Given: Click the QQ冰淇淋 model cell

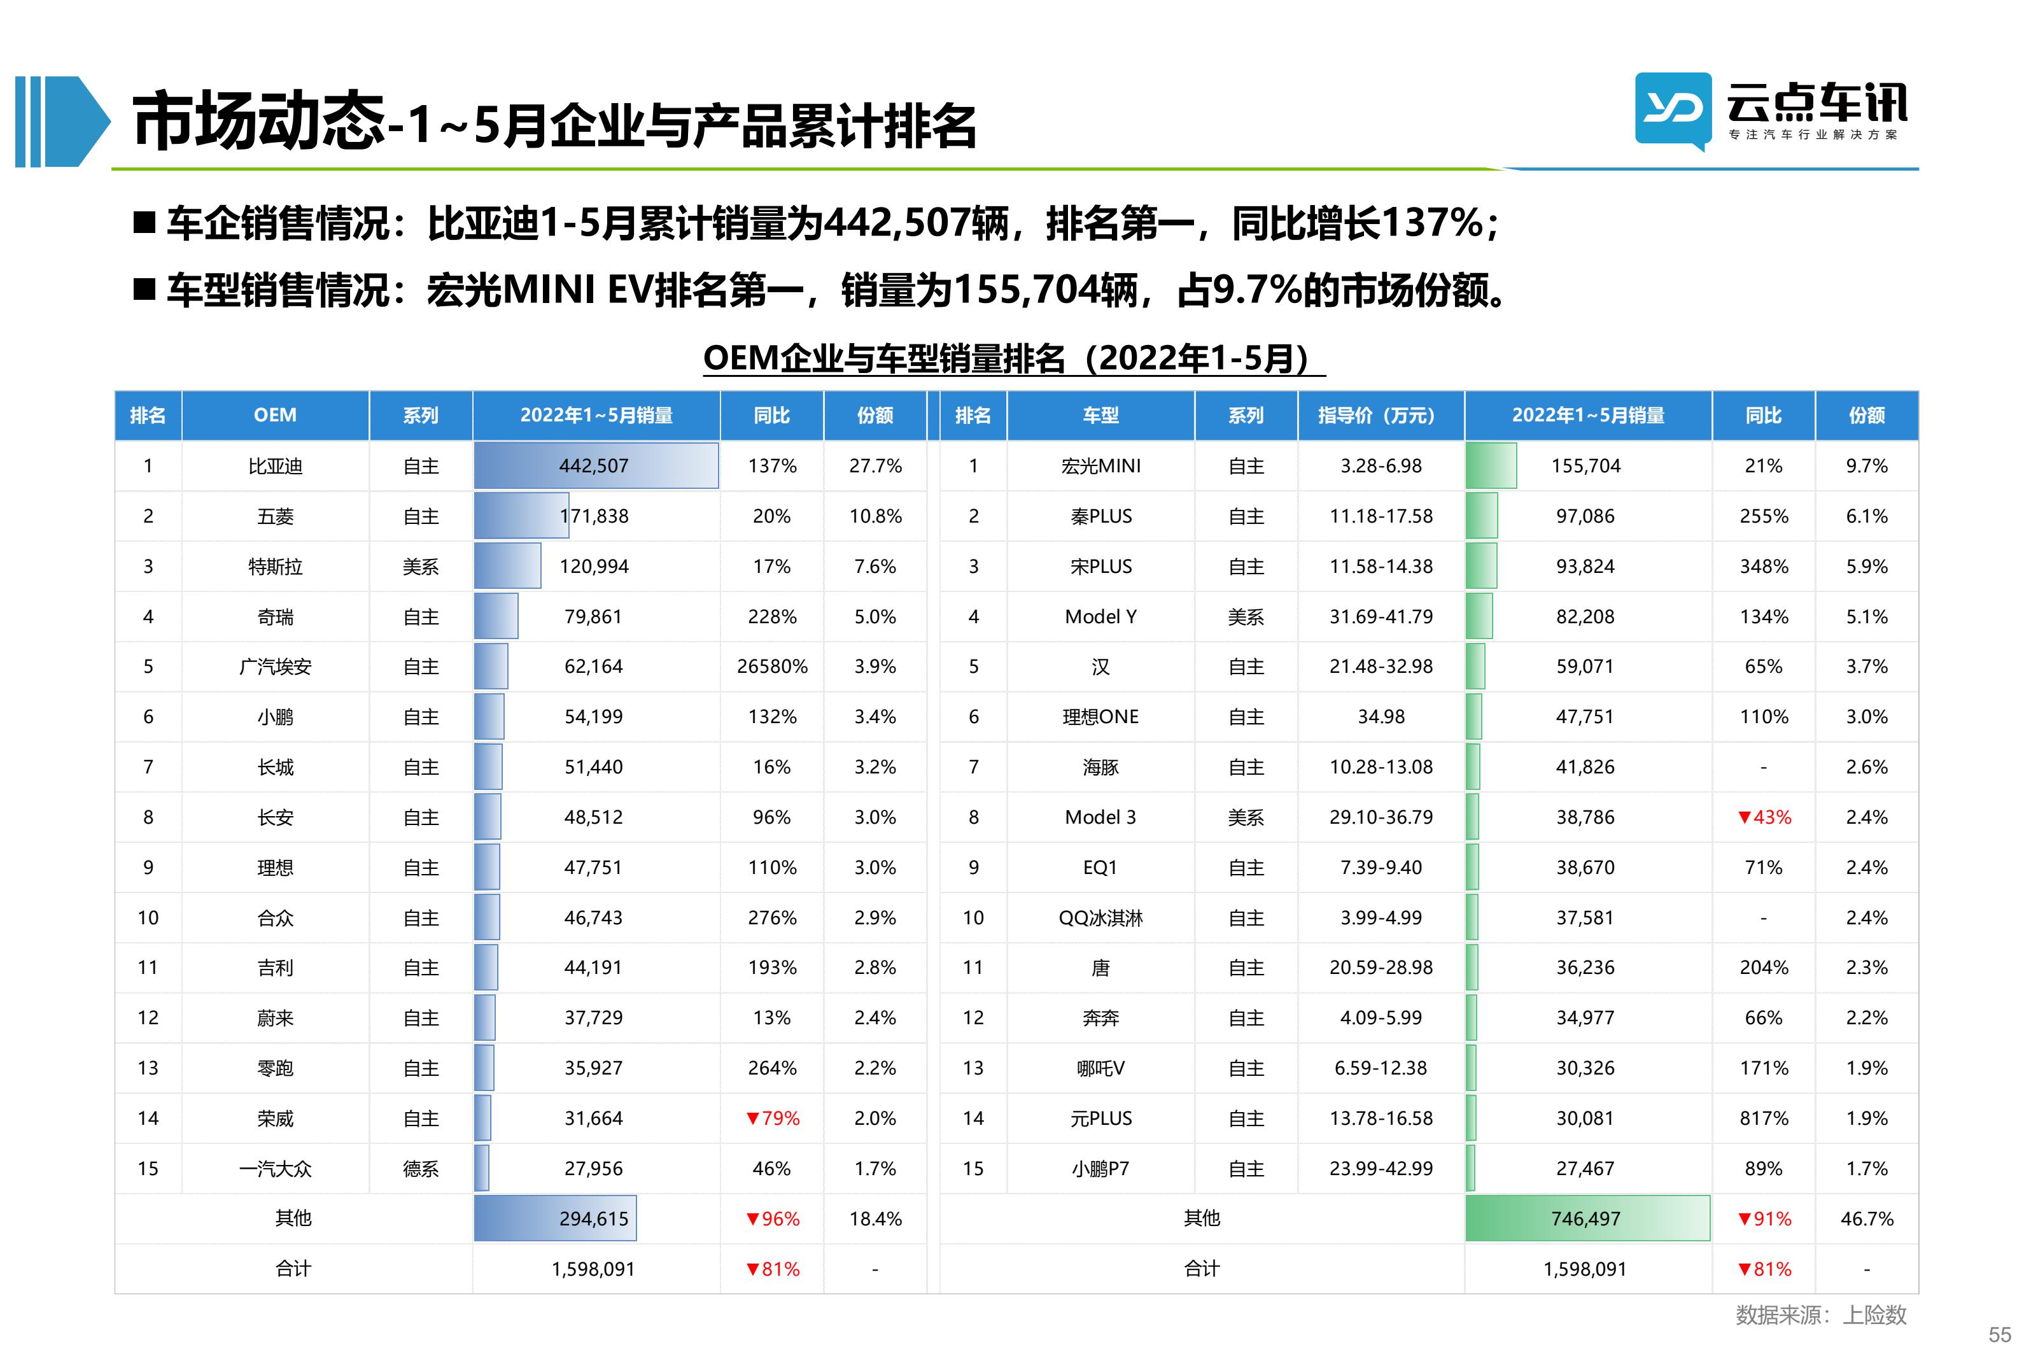Looking at the screenshot, I should point(1100,918).
